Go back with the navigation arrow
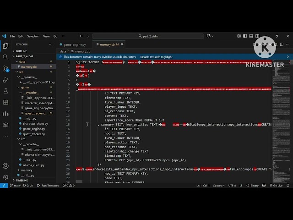Screen dimensions: 293x220 click(x=81, y=36)
